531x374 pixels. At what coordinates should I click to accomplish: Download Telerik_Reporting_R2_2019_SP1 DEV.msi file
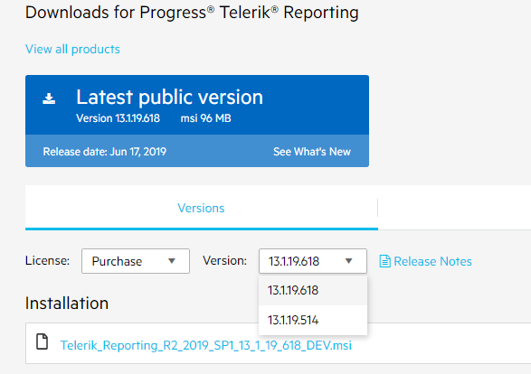[206, 345]
